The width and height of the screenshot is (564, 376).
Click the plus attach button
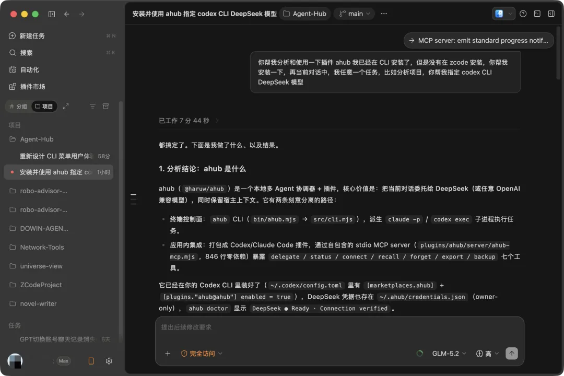[x=168, y=354]
